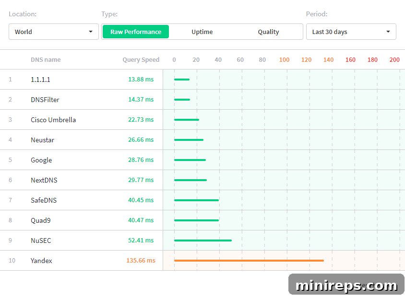Select the NextDNS row name
Viewport: 405px width, 298px height.
[44, 180]
